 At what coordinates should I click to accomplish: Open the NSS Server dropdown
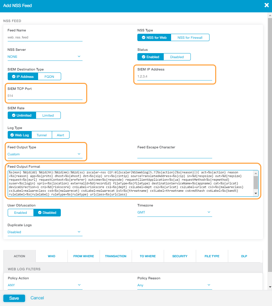(x=45, y=56)
